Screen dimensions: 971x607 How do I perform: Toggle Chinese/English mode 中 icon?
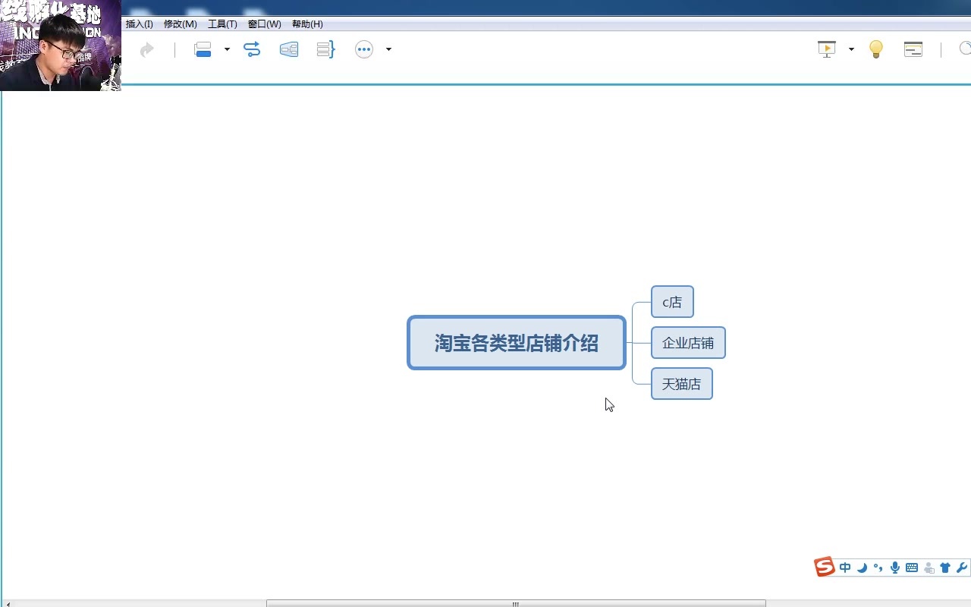pyautogui.click(x=845, y=568)
